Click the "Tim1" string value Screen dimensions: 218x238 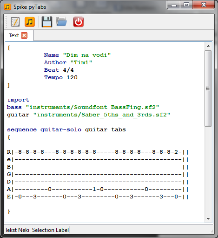[x=81, y=62]
